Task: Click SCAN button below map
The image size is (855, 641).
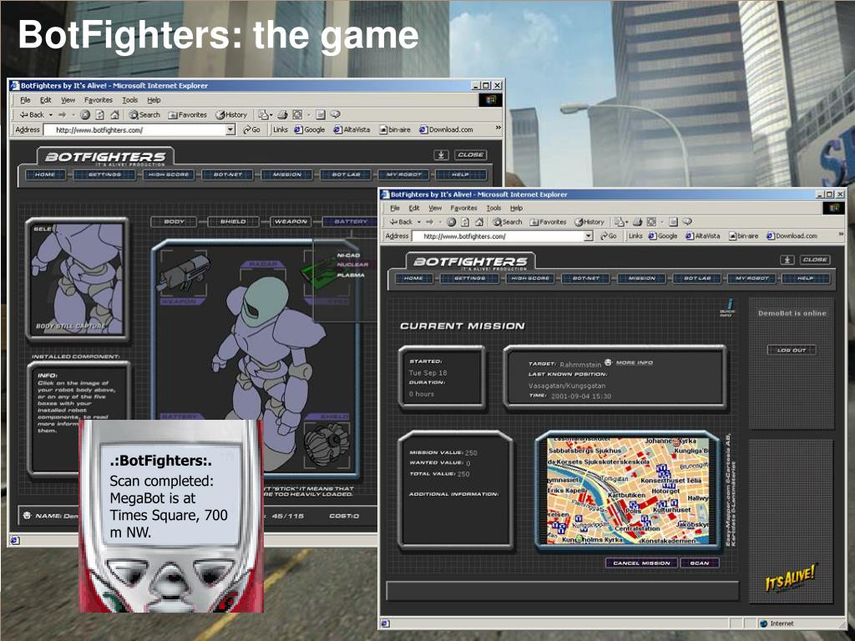Action: pos(700,563)
